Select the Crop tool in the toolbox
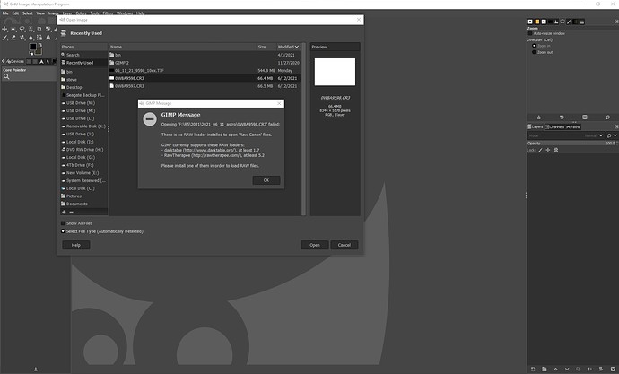Viewport: 619px width, 374px height. pos(39,29)
